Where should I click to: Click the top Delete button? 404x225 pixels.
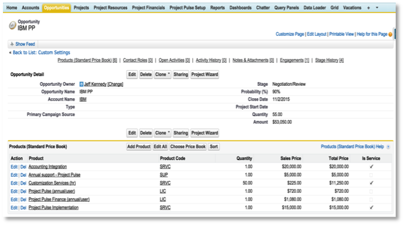[146, 74]
